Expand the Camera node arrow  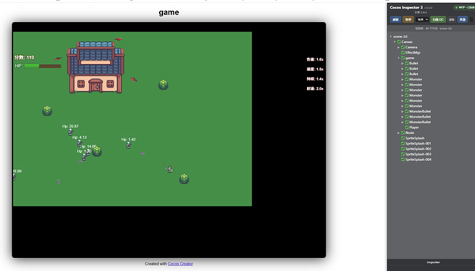399,47
